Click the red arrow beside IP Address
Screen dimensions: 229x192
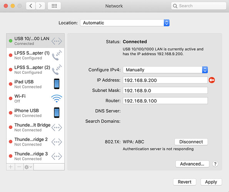click(x=212, y=80)
